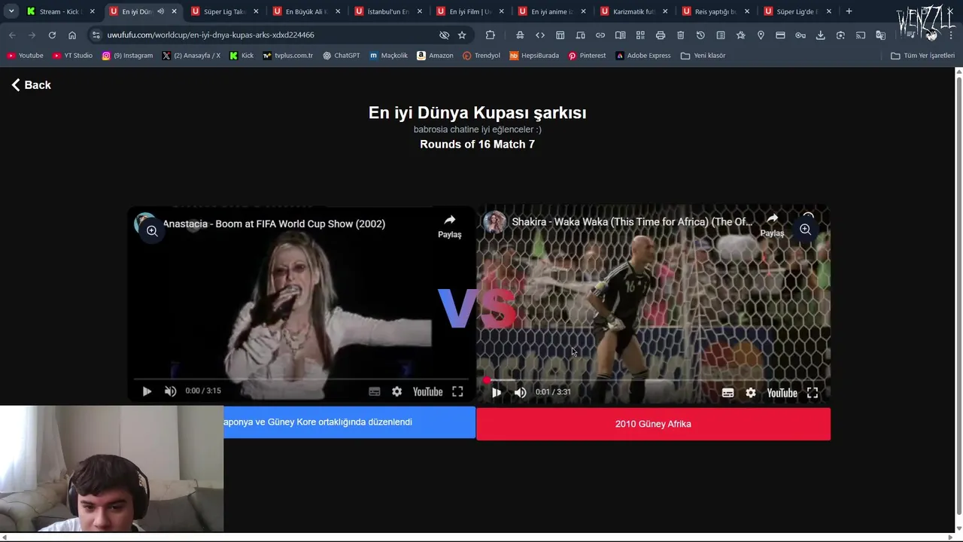Open the Chrome three-dot menu
Viewport: 963px width, 542px height.
951,35
